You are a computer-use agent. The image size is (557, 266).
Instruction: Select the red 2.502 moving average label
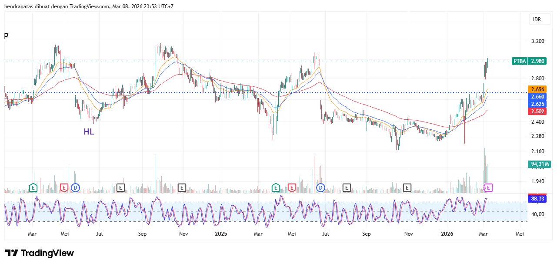[x=537, y=112]
